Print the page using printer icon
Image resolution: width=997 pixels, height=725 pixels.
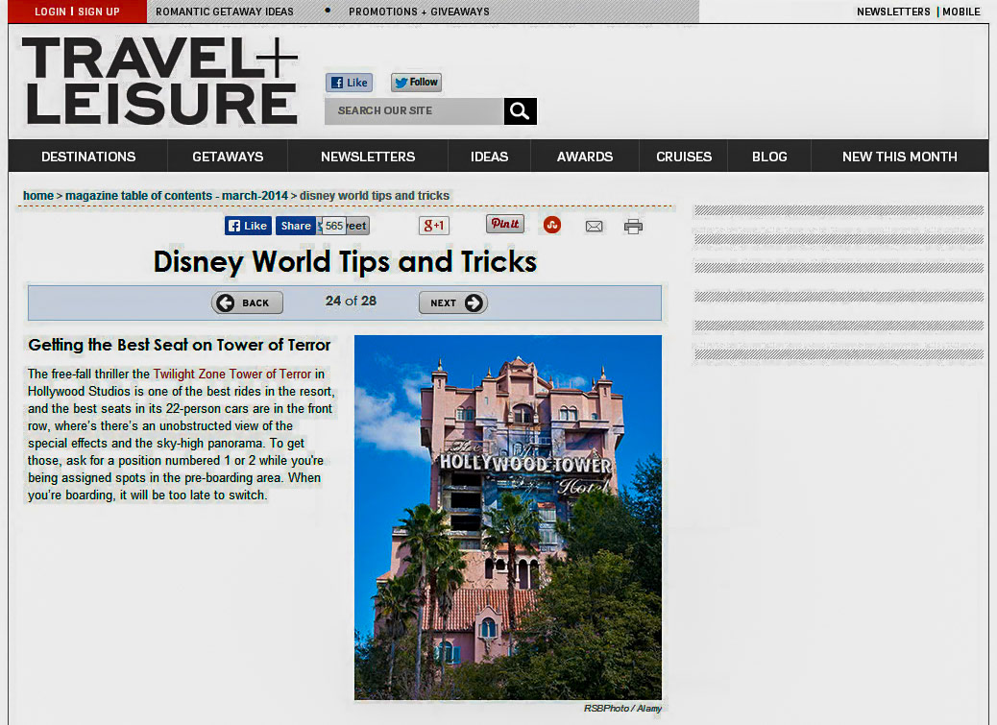pos(633,227)
